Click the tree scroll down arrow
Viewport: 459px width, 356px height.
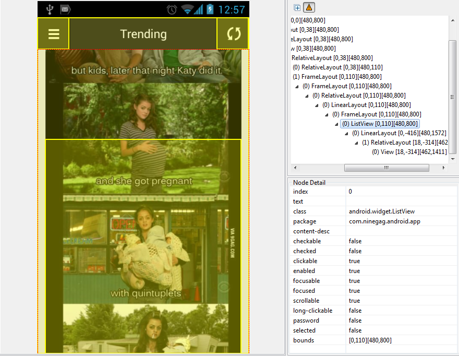coord(453,159)
